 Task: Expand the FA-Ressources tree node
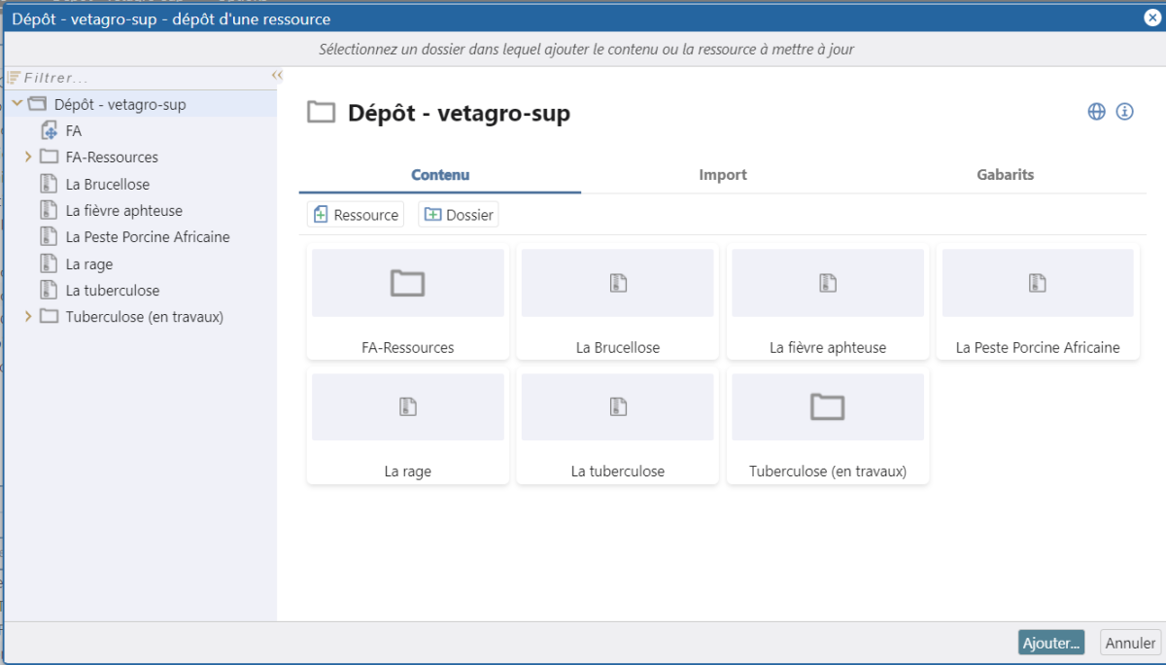tap(28, 157)
